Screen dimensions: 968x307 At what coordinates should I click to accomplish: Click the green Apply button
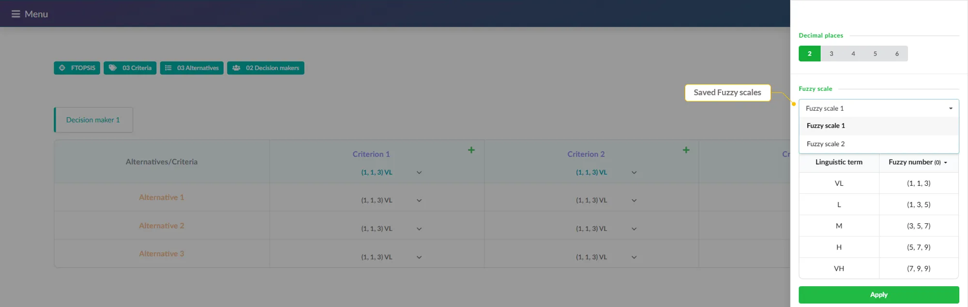pyautogui.click(x=878, y=295)
